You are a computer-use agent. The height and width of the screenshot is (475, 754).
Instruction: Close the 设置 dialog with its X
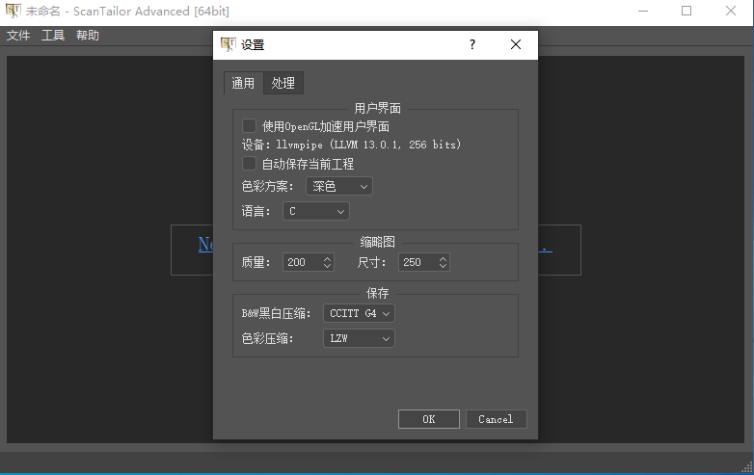(x=516, y=44)
